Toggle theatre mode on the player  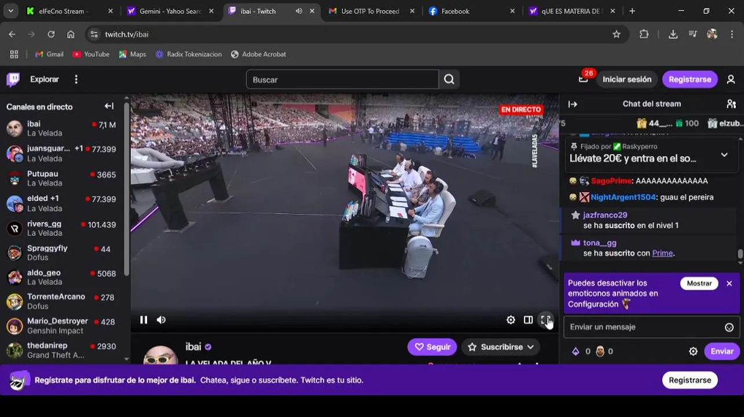pos(528,320)
